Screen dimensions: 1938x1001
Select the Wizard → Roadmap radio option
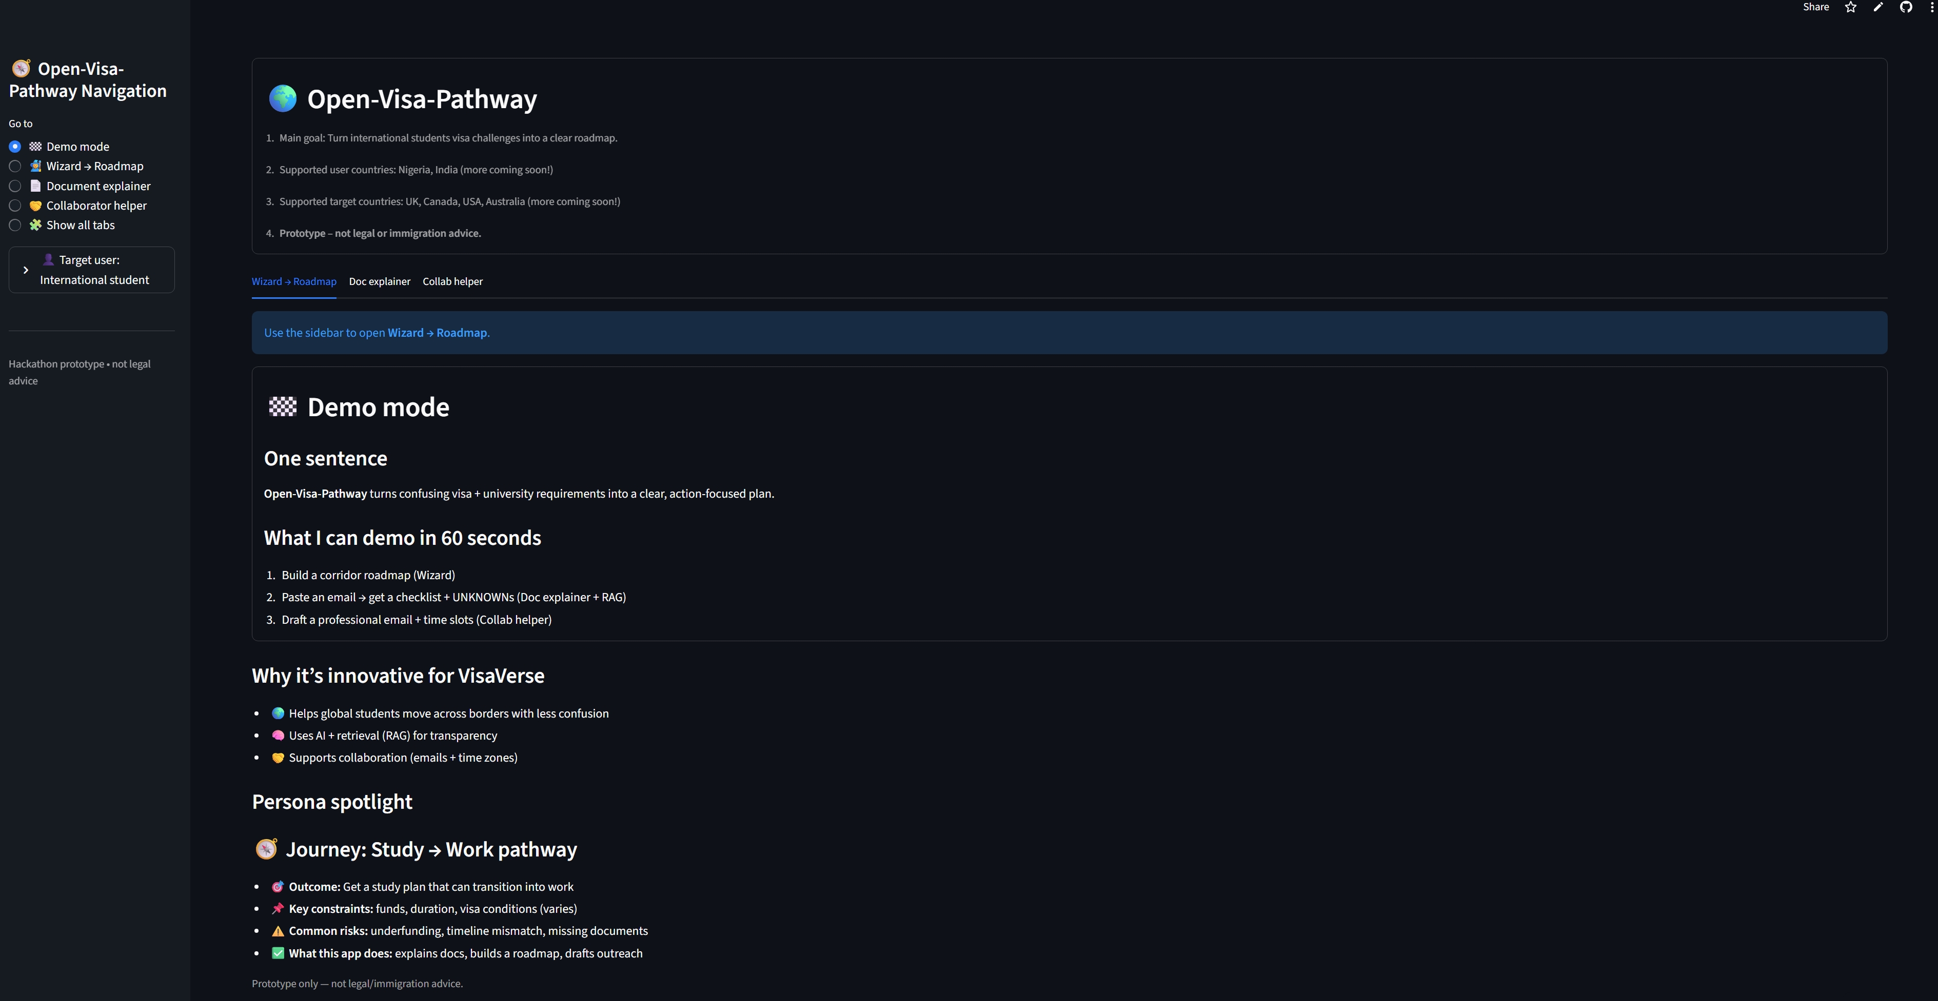15,166
